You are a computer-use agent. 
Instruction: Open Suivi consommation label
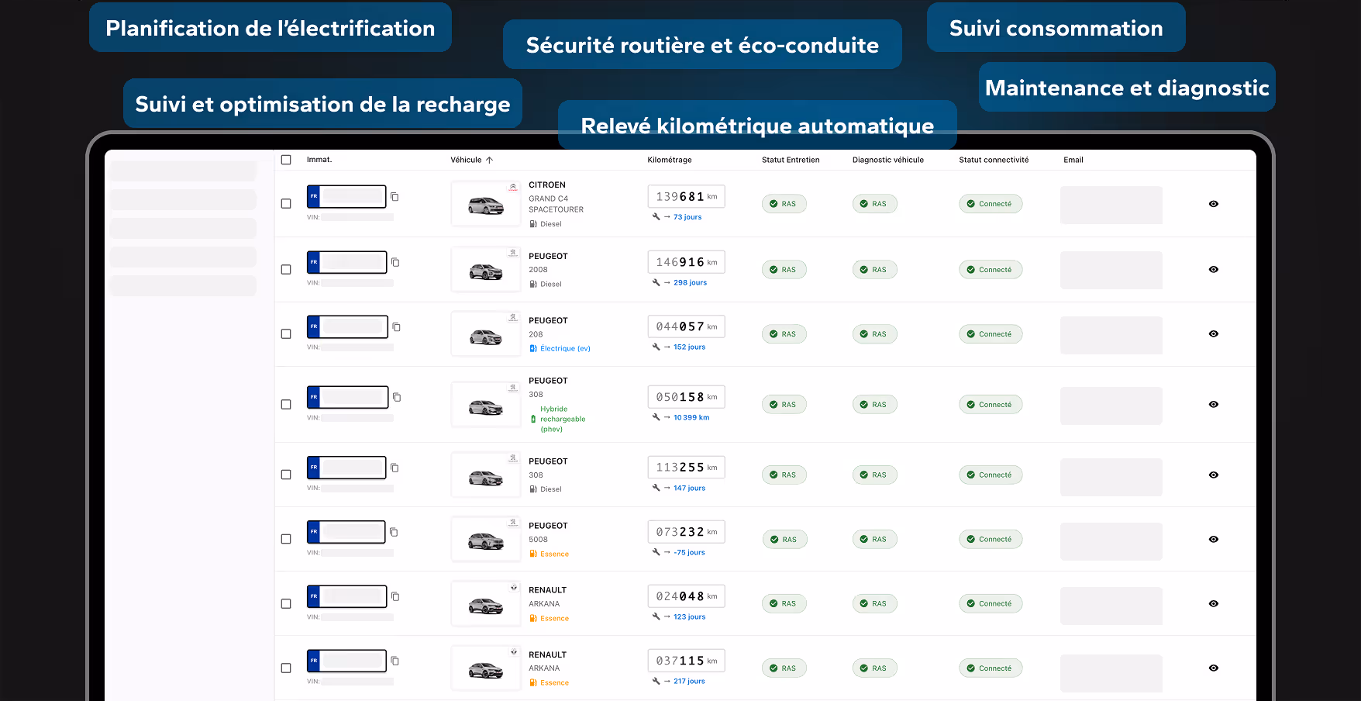click(x=1056, y=28)
